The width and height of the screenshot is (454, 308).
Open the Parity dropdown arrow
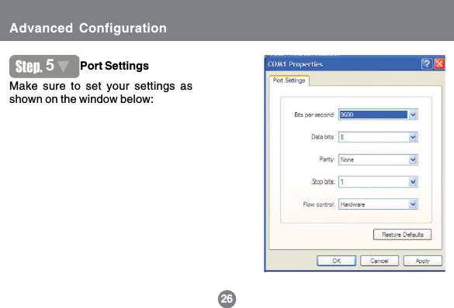click(x=413, y=159)
